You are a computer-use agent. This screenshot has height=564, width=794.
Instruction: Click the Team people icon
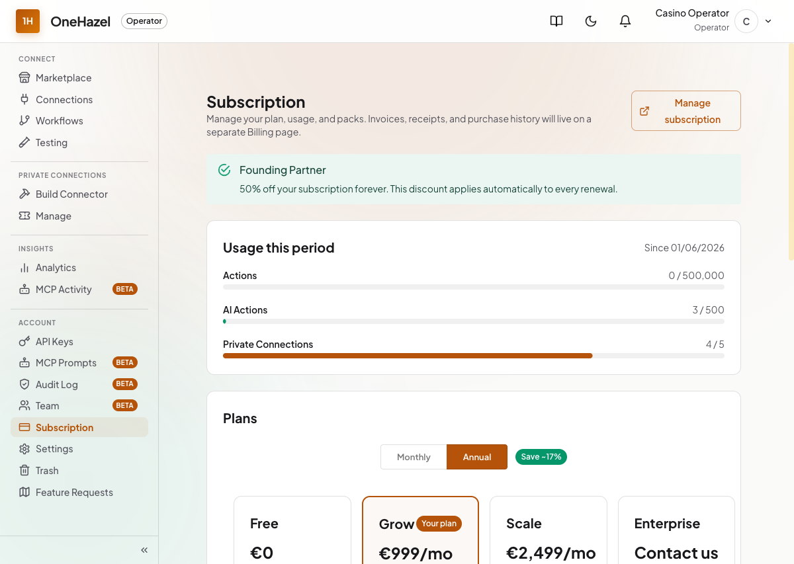[x=24, y=406]
